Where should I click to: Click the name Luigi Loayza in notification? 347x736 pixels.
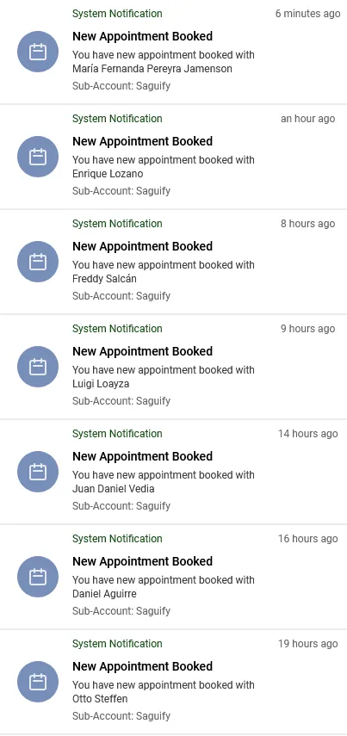pos(101,384)
